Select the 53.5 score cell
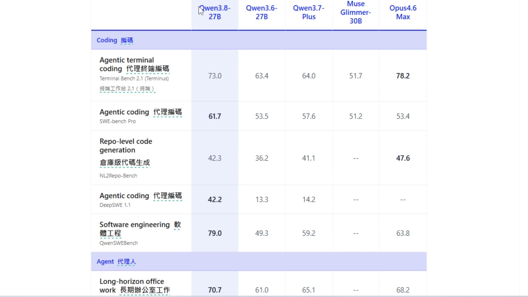528x297 pixels. pyautogui.click(x=262, y=116)
